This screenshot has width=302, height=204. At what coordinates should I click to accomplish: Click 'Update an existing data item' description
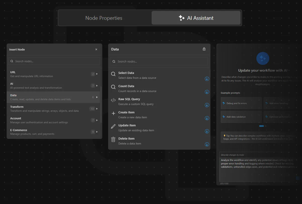[136, 130]
